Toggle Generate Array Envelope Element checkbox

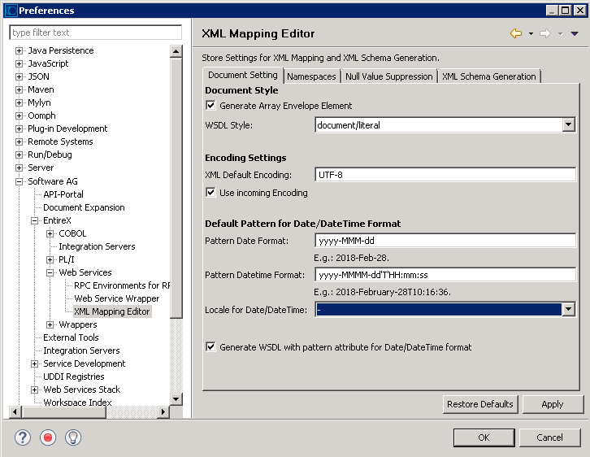pos(210,106)
